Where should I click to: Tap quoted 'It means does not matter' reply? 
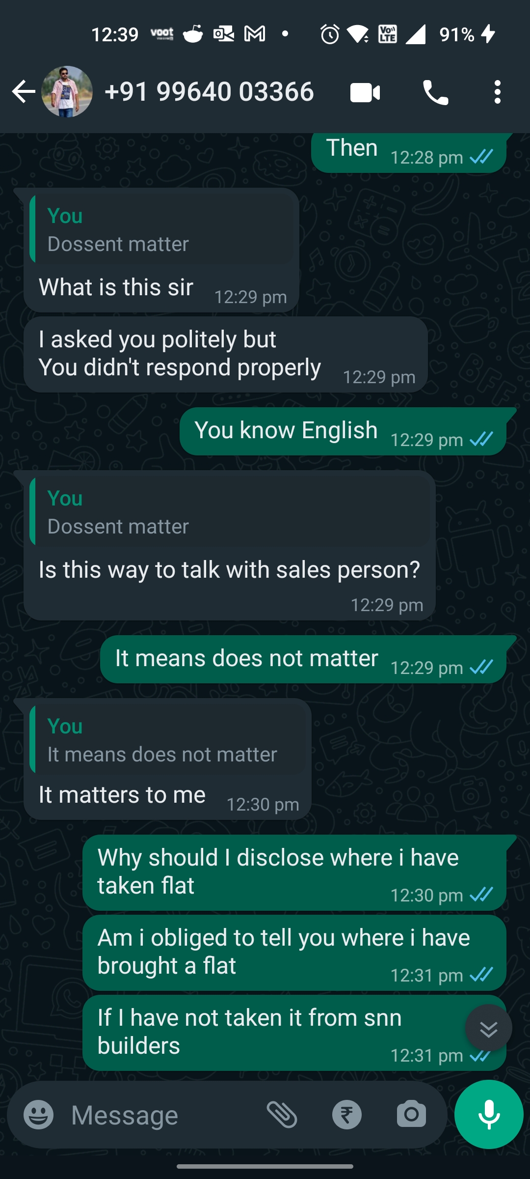168,740
